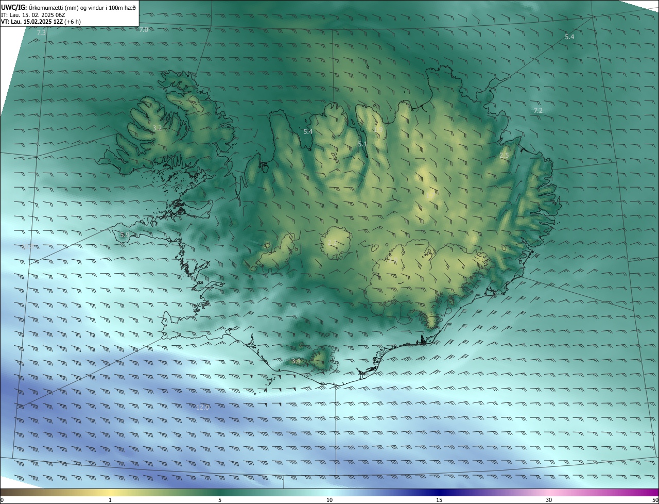The width and height of the screenshot is (659, 504).
Task: Click the 5.4 label on the northern coast
Action: [308, 132]
